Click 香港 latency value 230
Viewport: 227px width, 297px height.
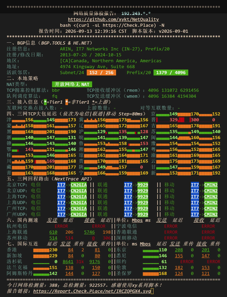click(x=53, y=250)
